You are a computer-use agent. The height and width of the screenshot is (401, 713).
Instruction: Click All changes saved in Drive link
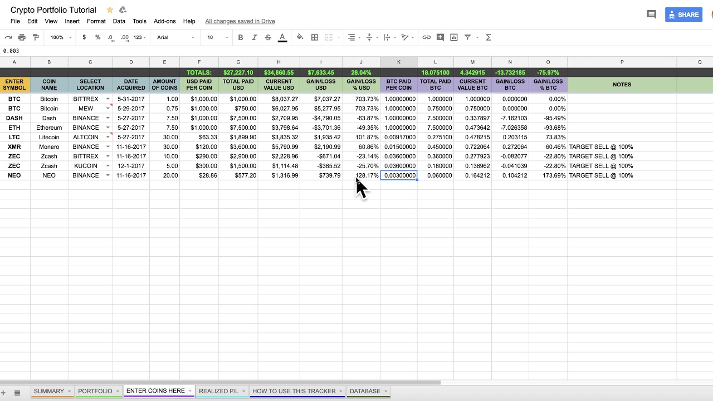[240, 21]
